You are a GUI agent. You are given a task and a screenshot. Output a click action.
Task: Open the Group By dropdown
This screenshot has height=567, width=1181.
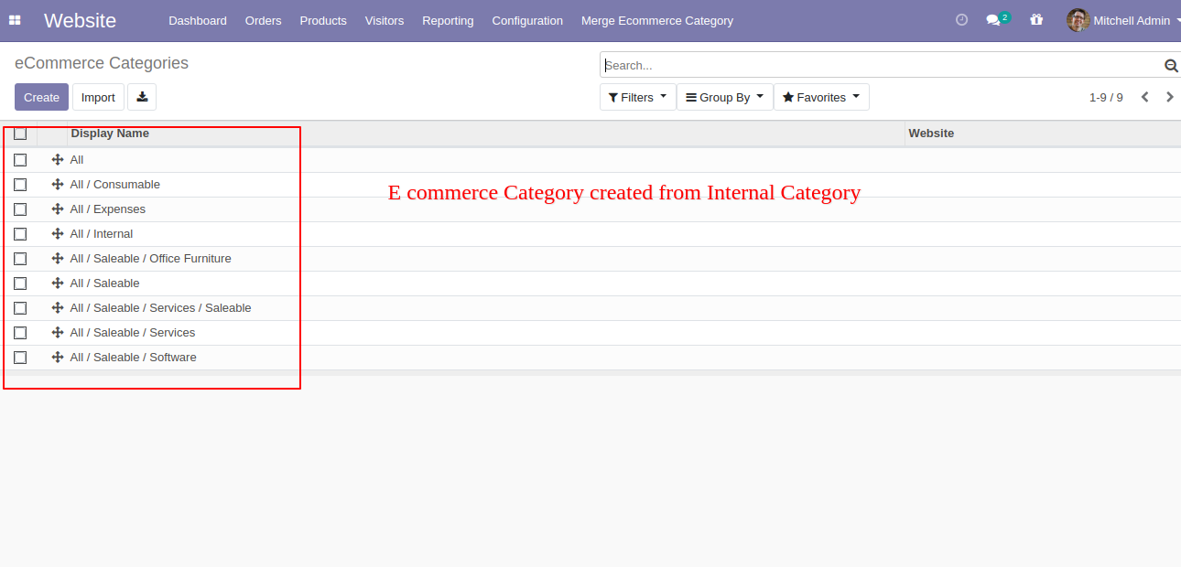click(725, 97)
